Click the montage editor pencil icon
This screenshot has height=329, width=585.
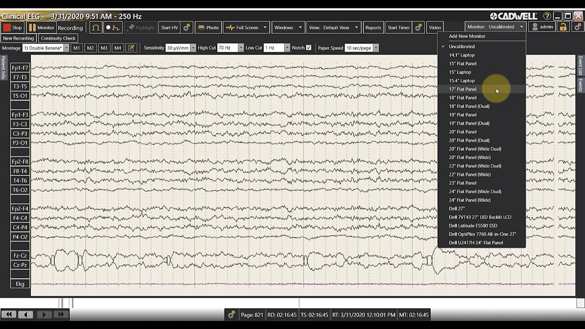pos(131,48)
